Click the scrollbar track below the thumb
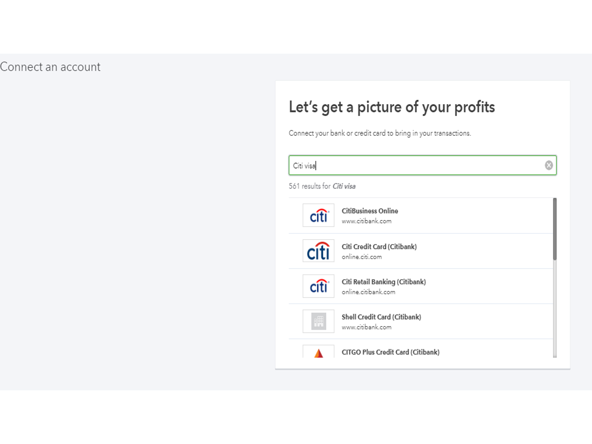This screenshot has height=444, width=592. click(555, 308)
